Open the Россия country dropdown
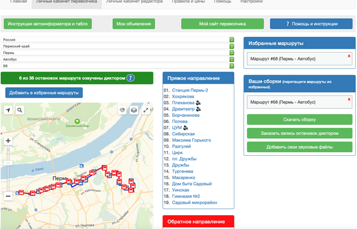Image resolution: width=357 pixels, height=229 pixels. 232,40
